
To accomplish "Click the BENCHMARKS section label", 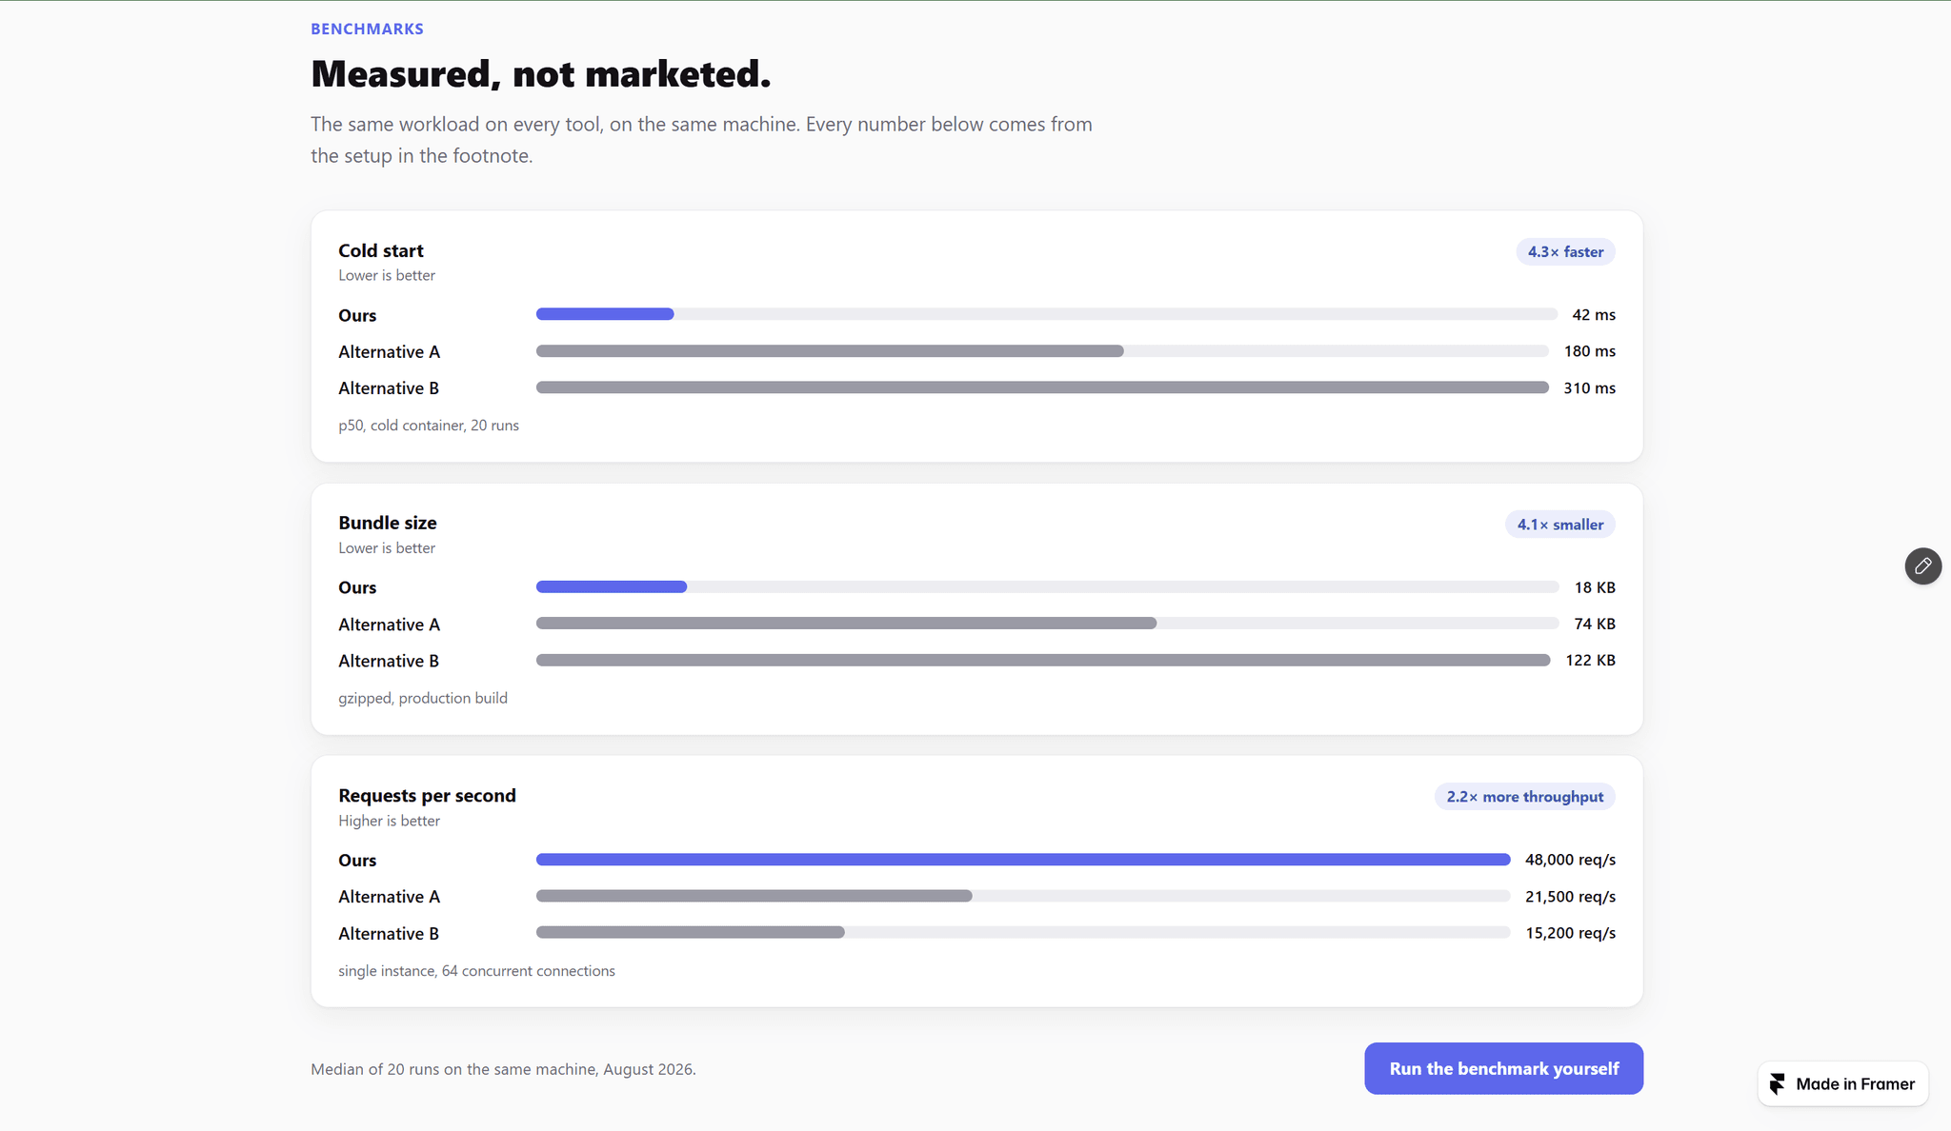I will coord(367,29).
